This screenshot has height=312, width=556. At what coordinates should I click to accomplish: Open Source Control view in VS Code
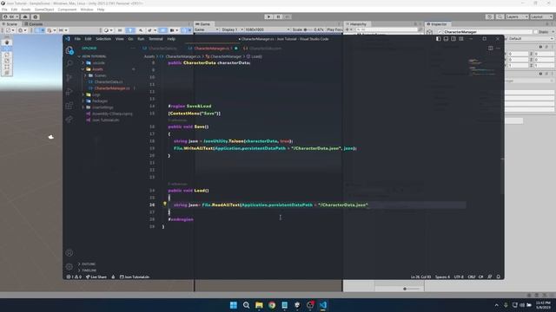pyautogui.click(x=69, y=78)
